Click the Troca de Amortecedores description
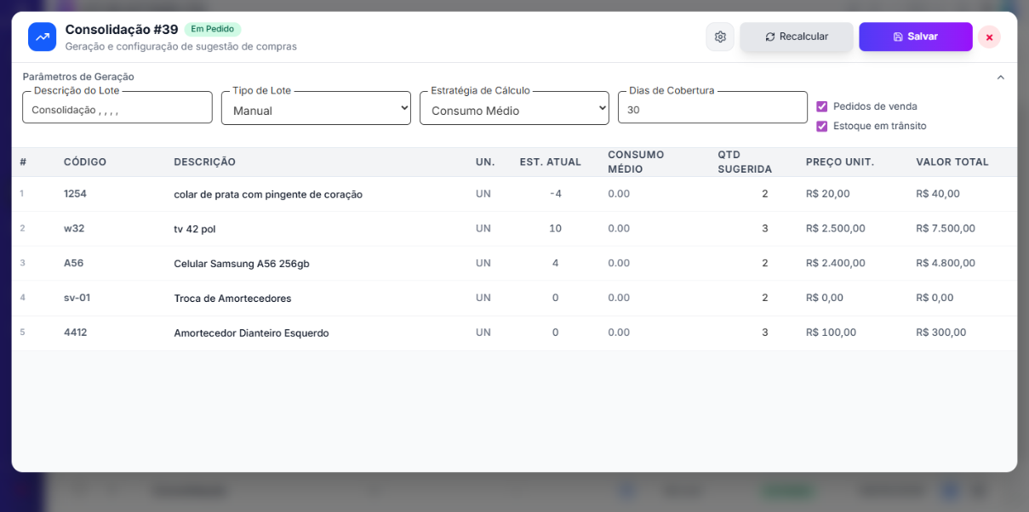 coord(232,299)
